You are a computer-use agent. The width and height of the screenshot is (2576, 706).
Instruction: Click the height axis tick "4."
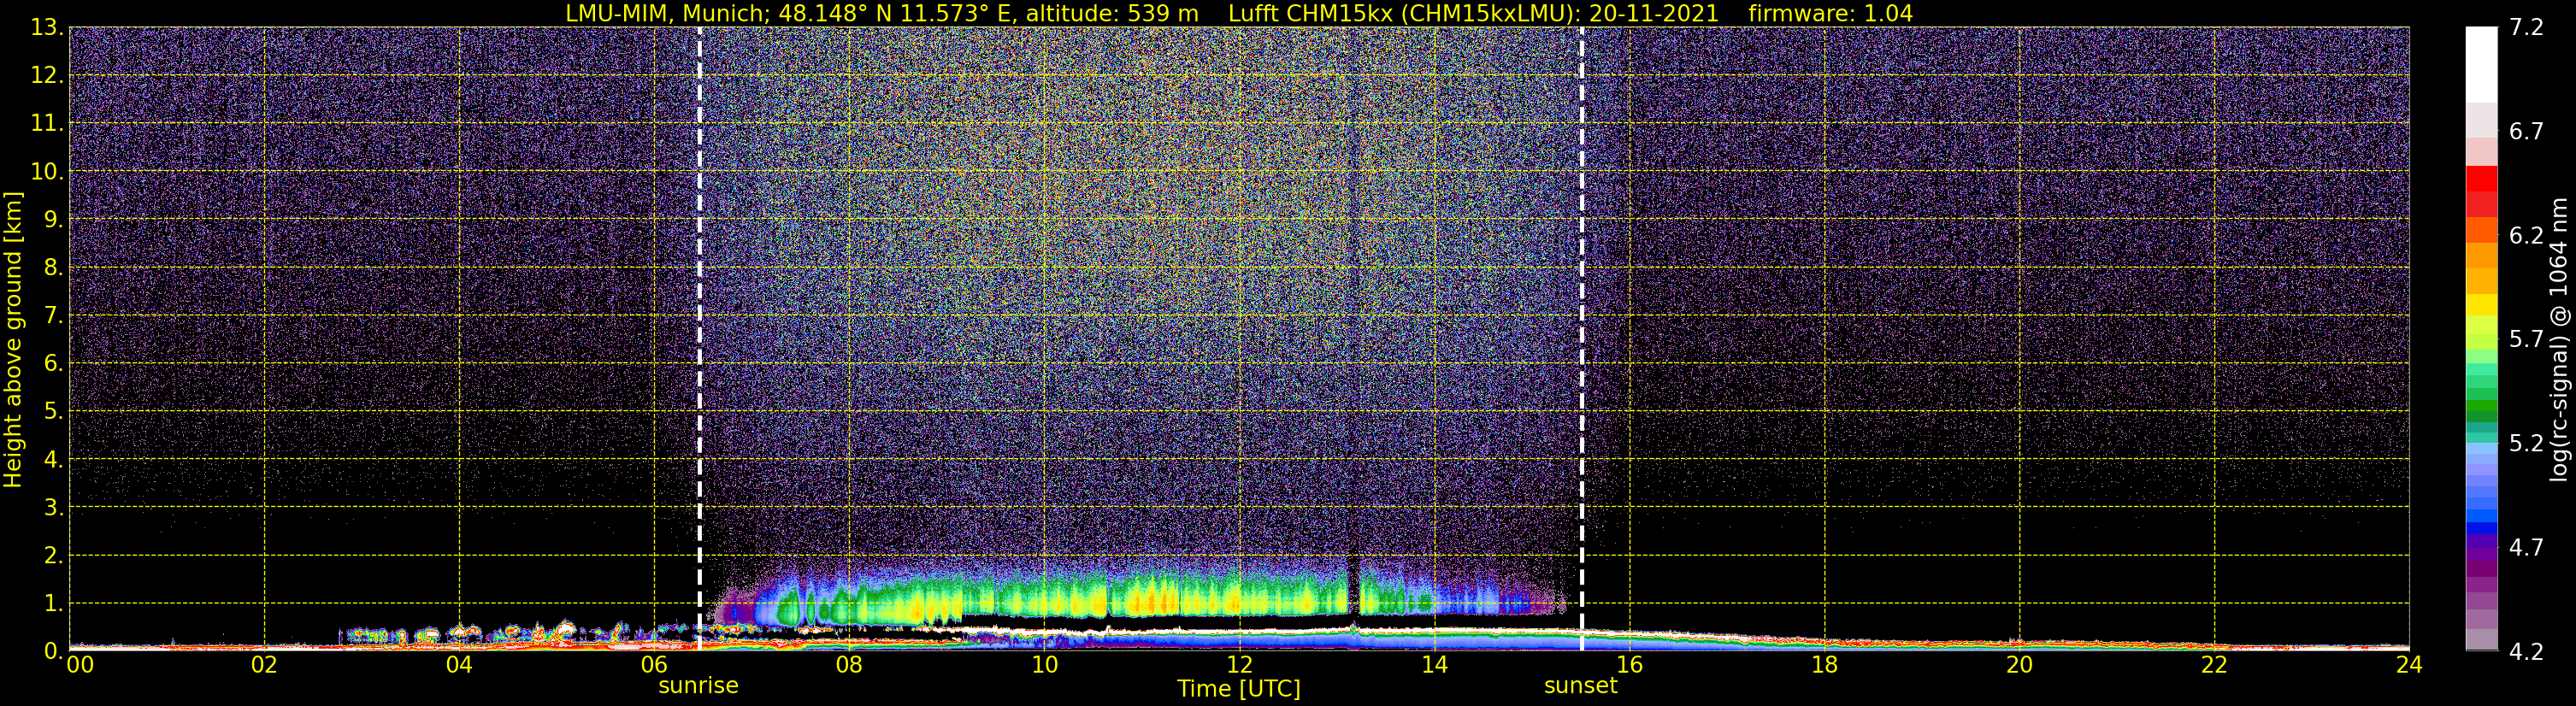point(53,459)
